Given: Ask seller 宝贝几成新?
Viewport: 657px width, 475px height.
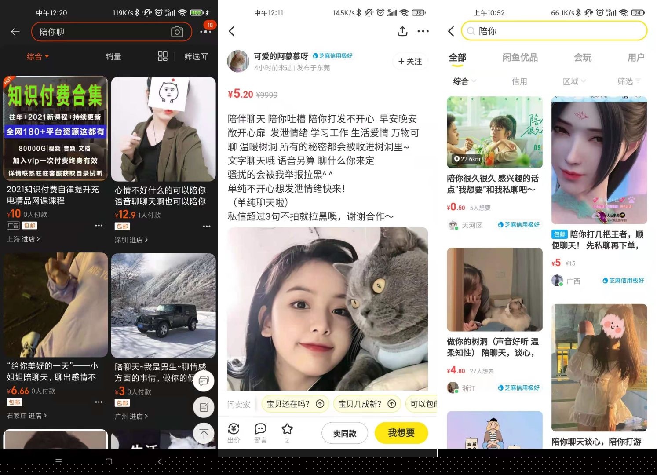Looking at the screenshot, I should (x=367, y=404).
